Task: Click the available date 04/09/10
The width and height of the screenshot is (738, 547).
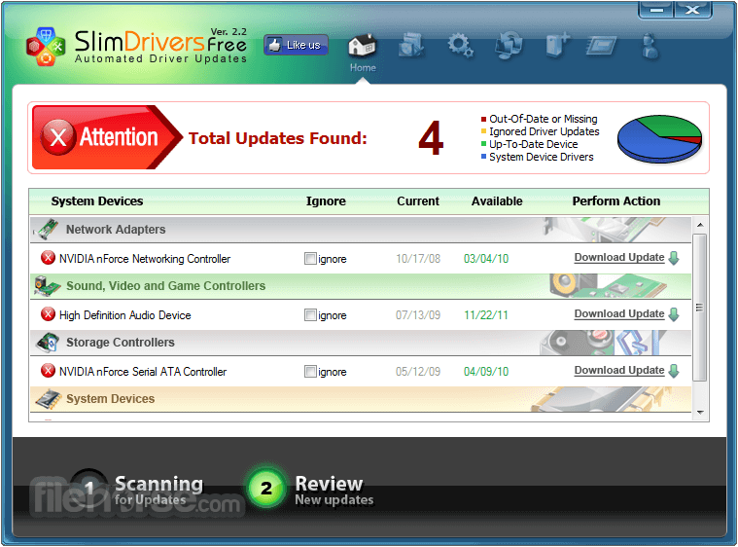Action: pyautogui.click(x=486, y=372)
